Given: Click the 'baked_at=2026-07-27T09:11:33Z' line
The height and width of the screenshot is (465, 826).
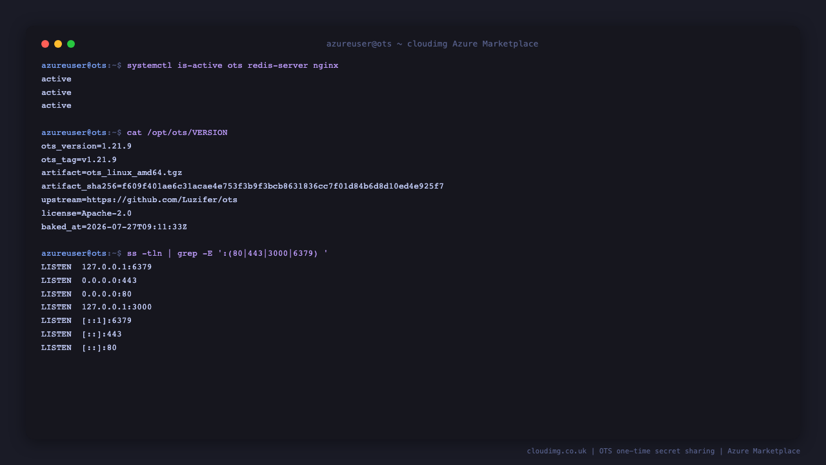Looking at the screenshot, I should pos(114,227).
